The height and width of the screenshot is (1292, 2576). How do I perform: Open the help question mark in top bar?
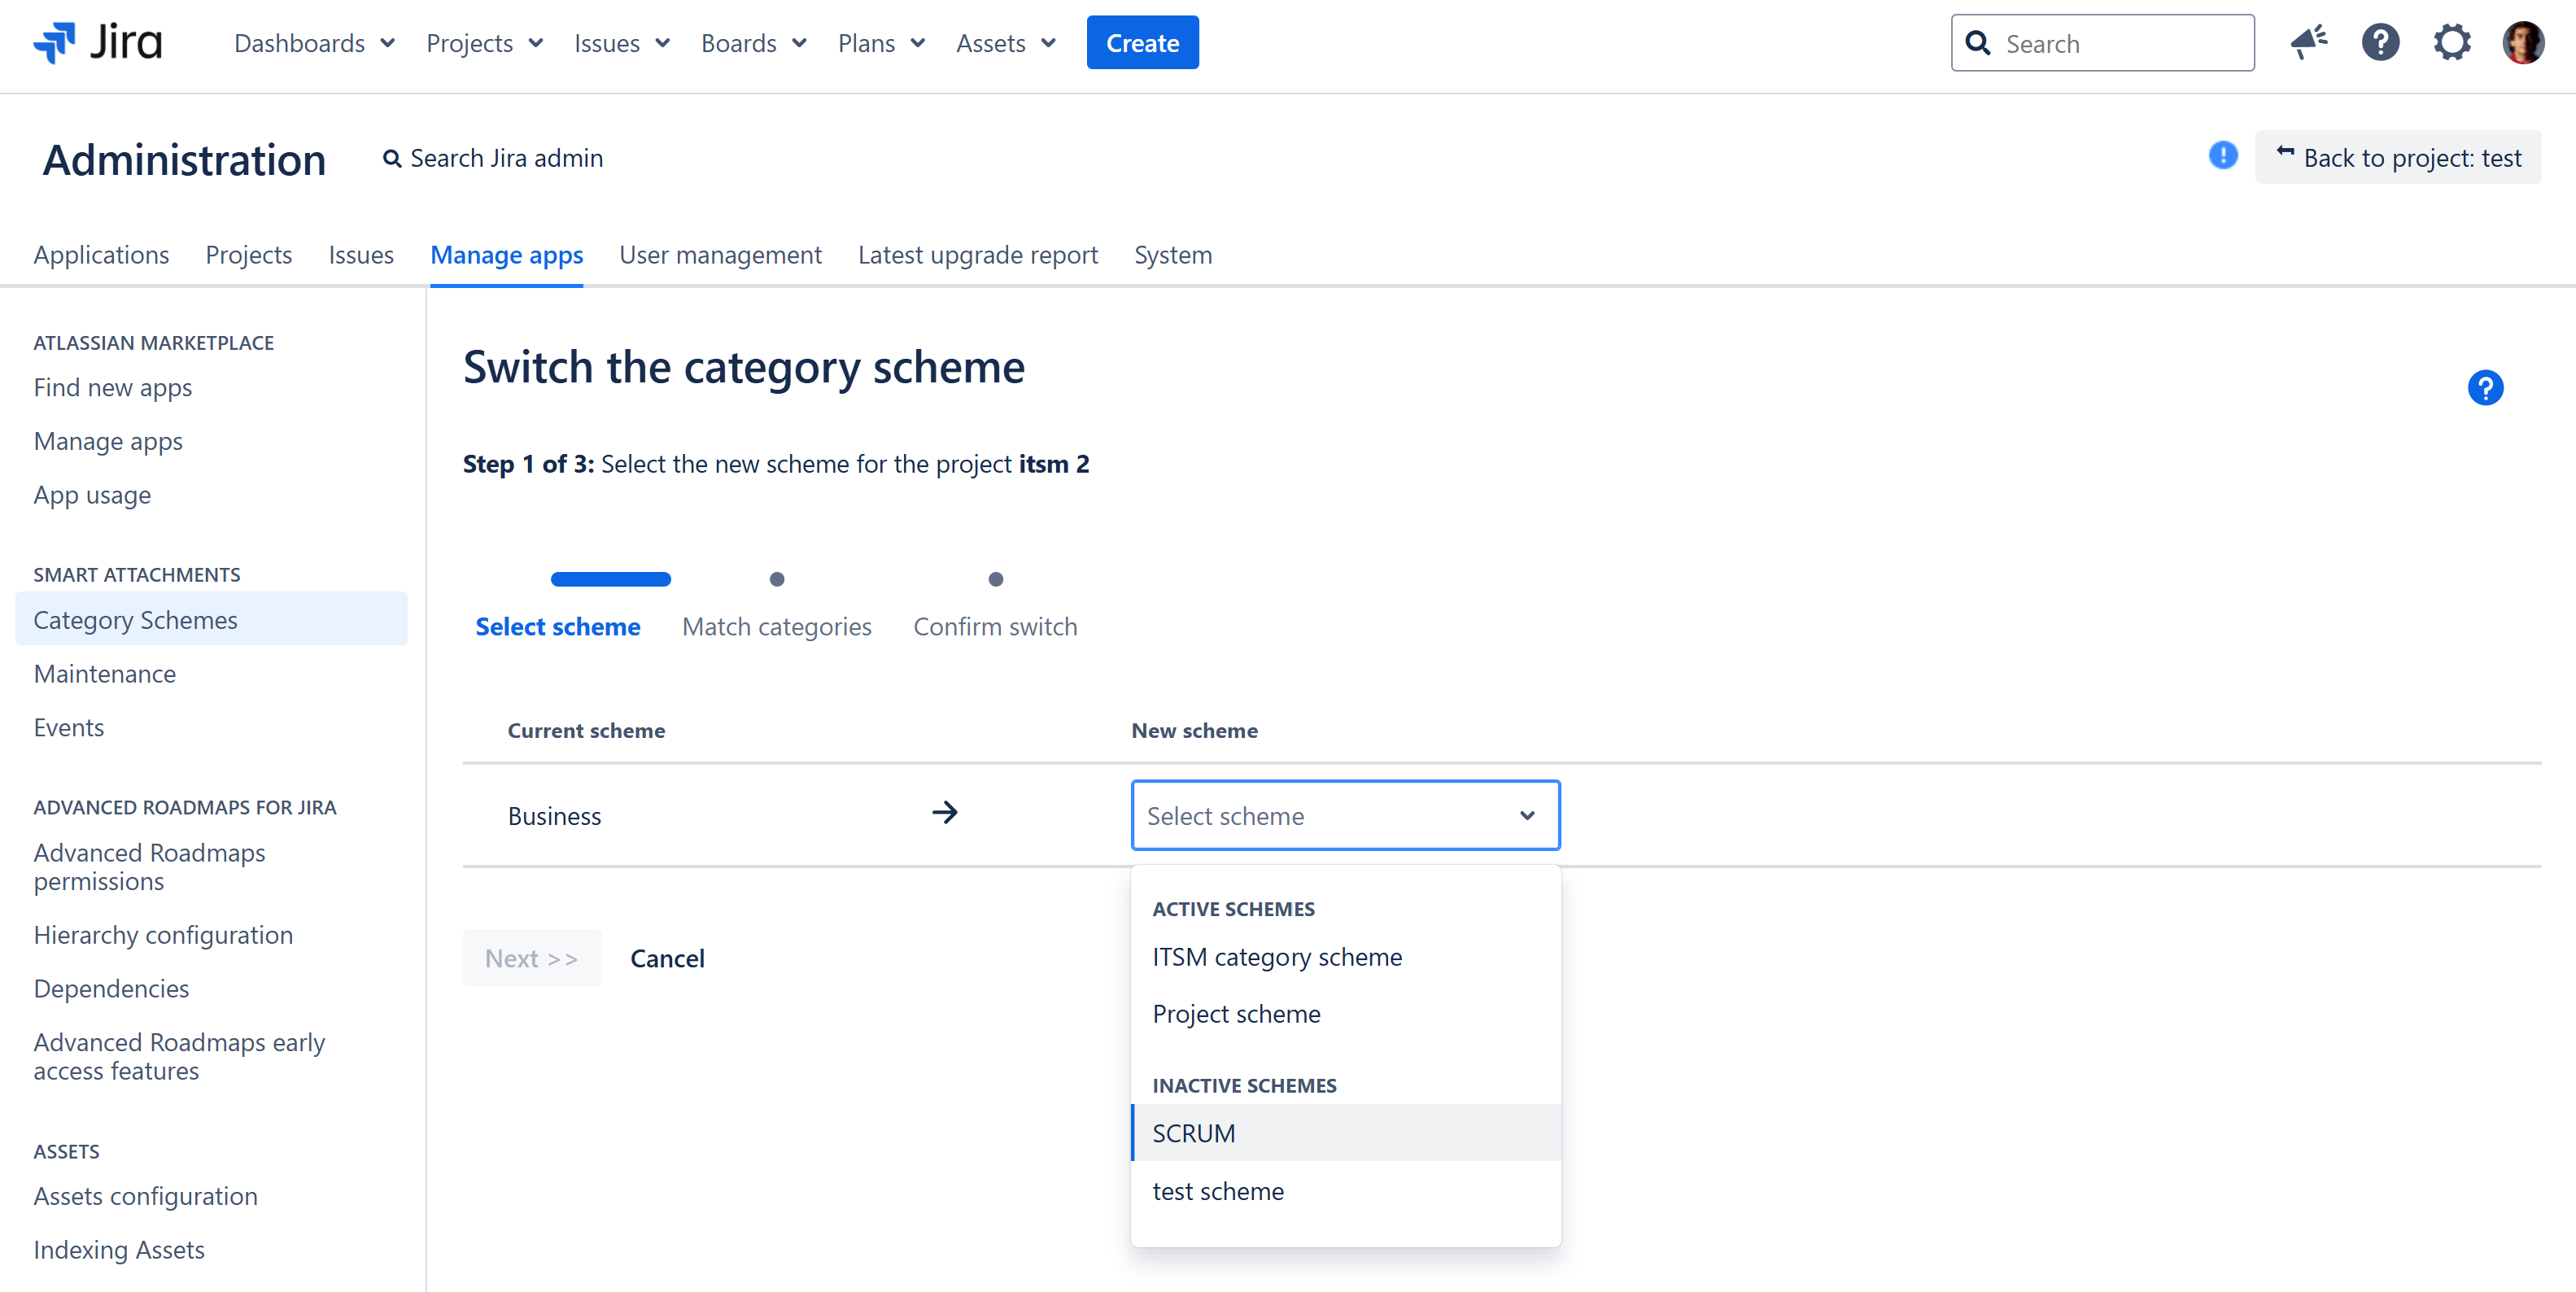2381,43
